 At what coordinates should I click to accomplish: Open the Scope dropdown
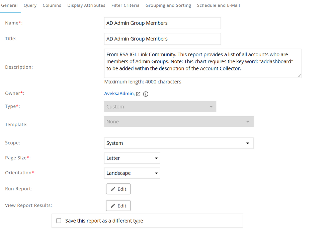click(179, 143)
